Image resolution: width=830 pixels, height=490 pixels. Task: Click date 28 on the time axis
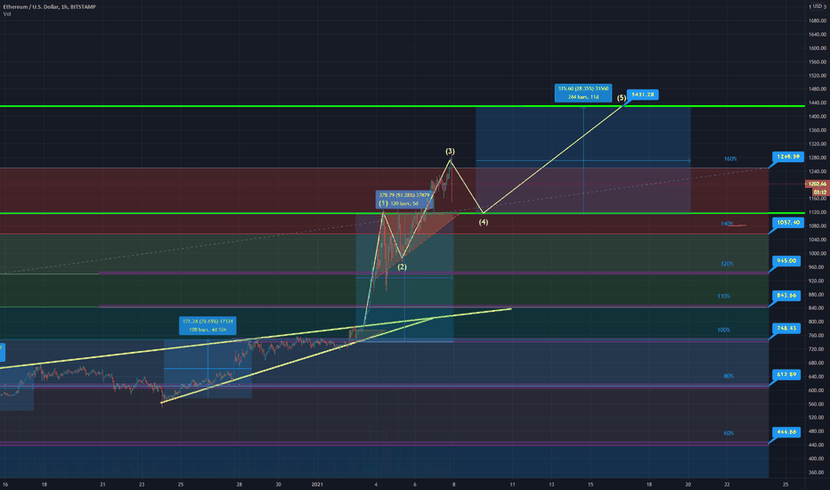point(240,484)
